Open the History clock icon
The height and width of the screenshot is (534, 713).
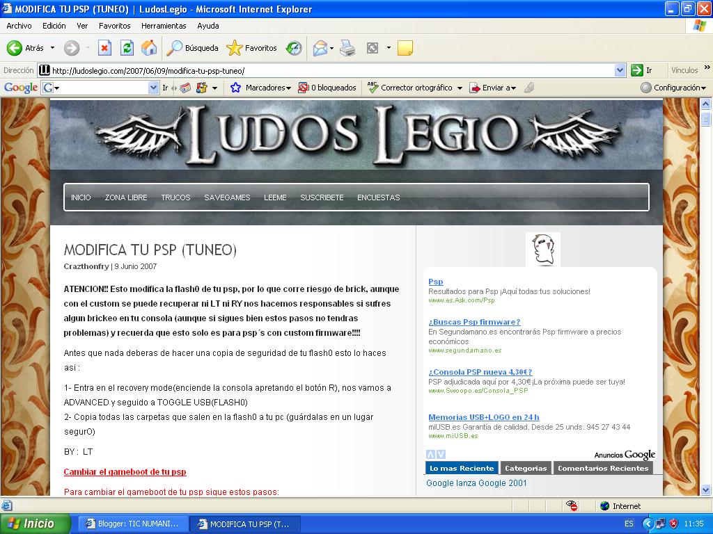click(x=294, y=48)
